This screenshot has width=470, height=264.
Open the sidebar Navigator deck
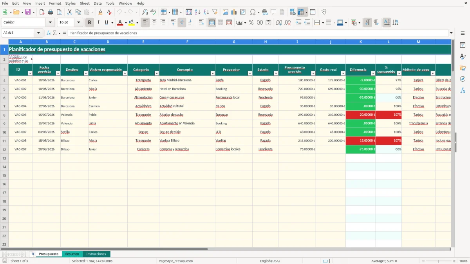pyautogui.click(x=463, y=79)
